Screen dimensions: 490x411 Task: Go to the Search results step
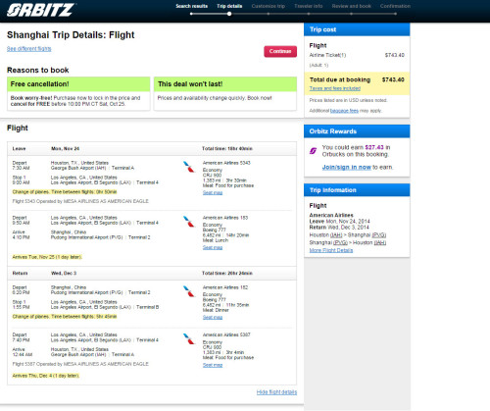[191, 6]
